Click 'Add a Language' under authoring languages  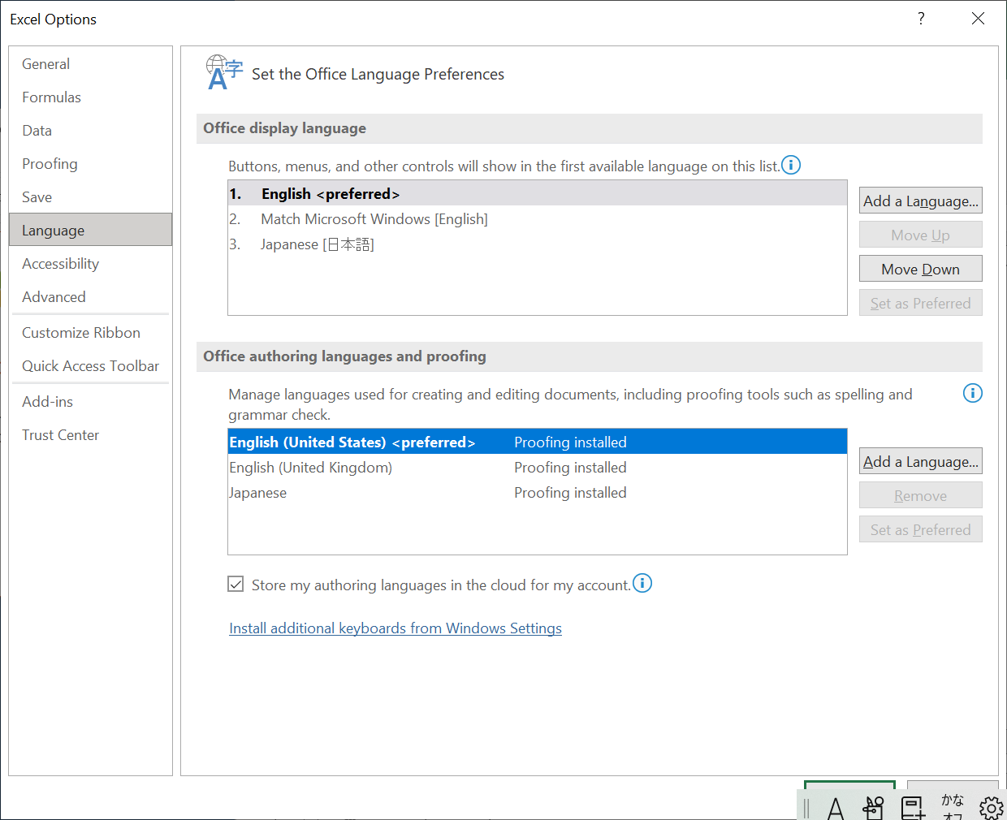tap(920, 460)
